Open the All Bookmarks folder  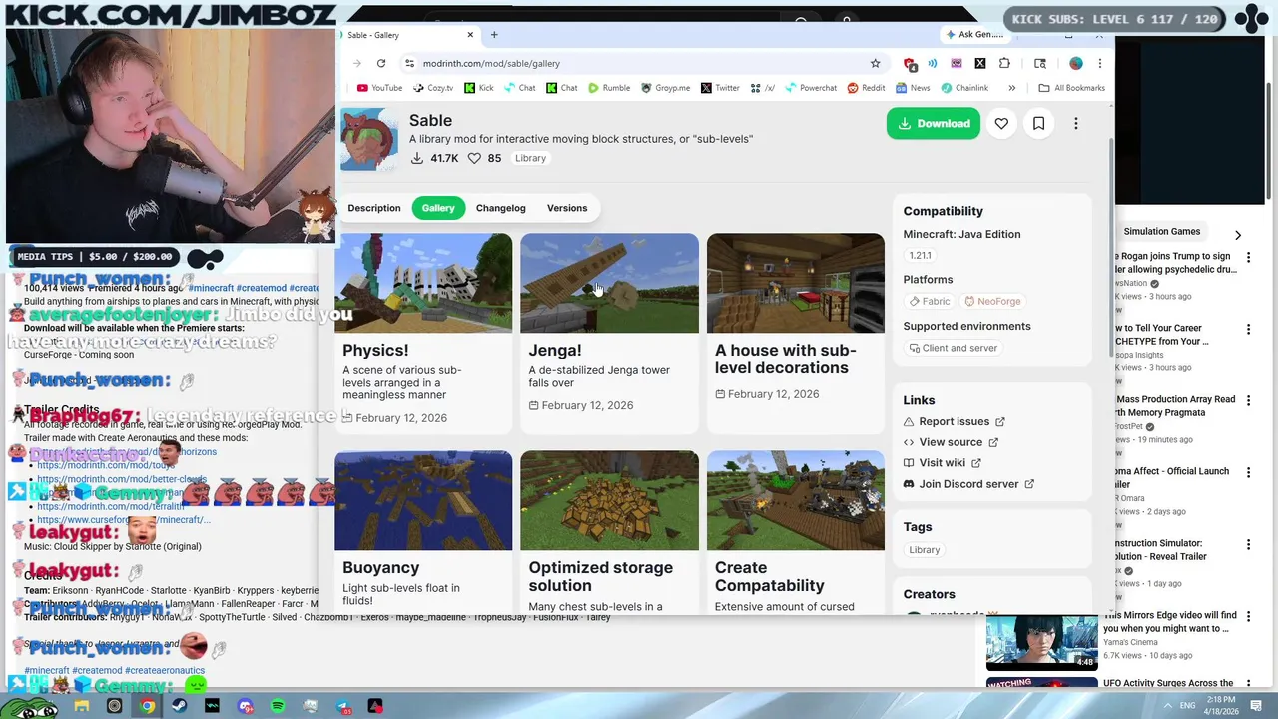pos(1072,88)
